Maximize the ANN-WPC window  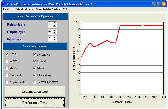click(159, 4)
